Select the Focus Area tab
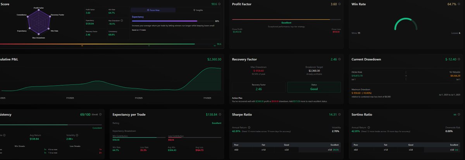 [x=153, y=10]
